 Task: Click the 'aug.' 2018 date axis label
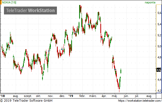click(16, 96)
